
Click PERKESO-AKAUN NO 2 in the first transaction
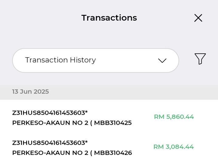coord(50,123)
